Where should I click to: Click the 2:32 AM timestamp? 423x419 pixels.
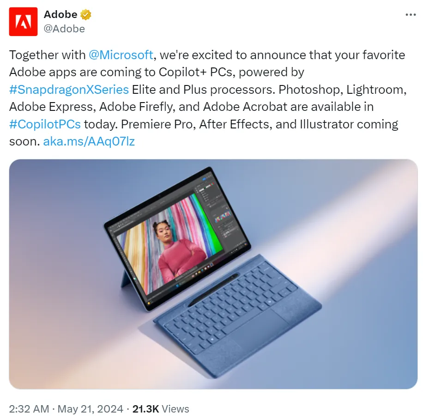[29, 409]
